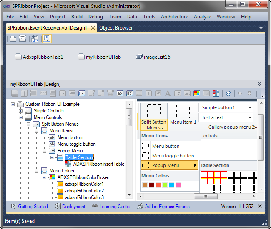This screenshot has width=271, height=229.
Task: Click the Split Button Menus preview button
Action: coord(154,117)
